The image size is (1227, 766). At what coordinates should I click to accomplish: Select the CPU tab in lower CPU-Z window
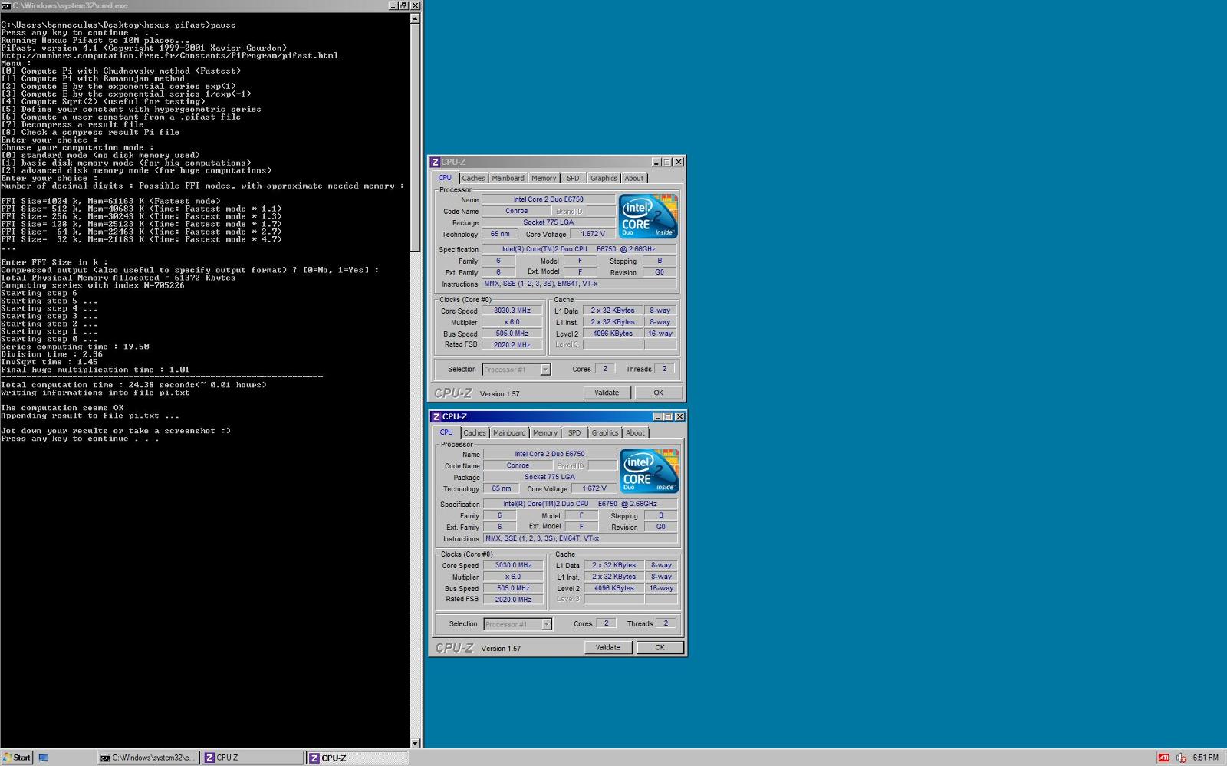pos(446,432)
